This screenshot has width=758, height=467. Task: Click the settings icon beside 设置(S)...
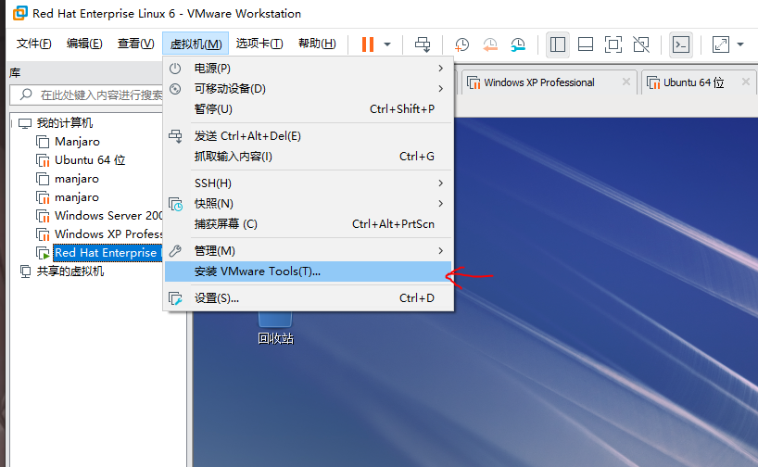175,298
